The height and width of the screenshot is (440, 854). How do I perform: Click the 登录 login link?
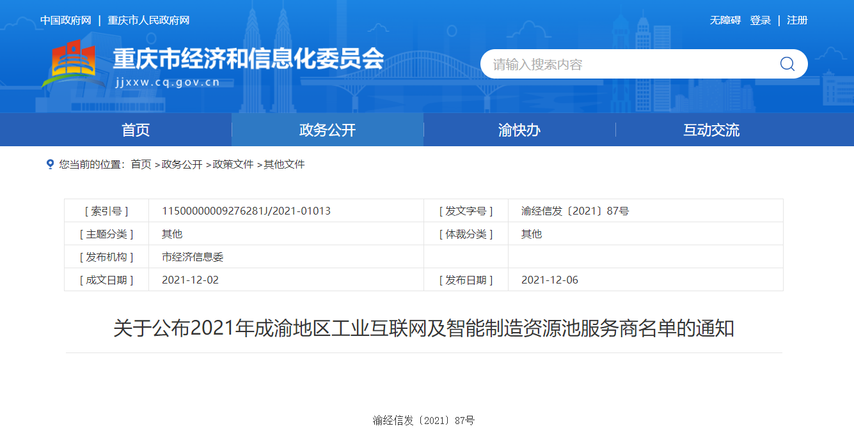click(x=760, y=20)
